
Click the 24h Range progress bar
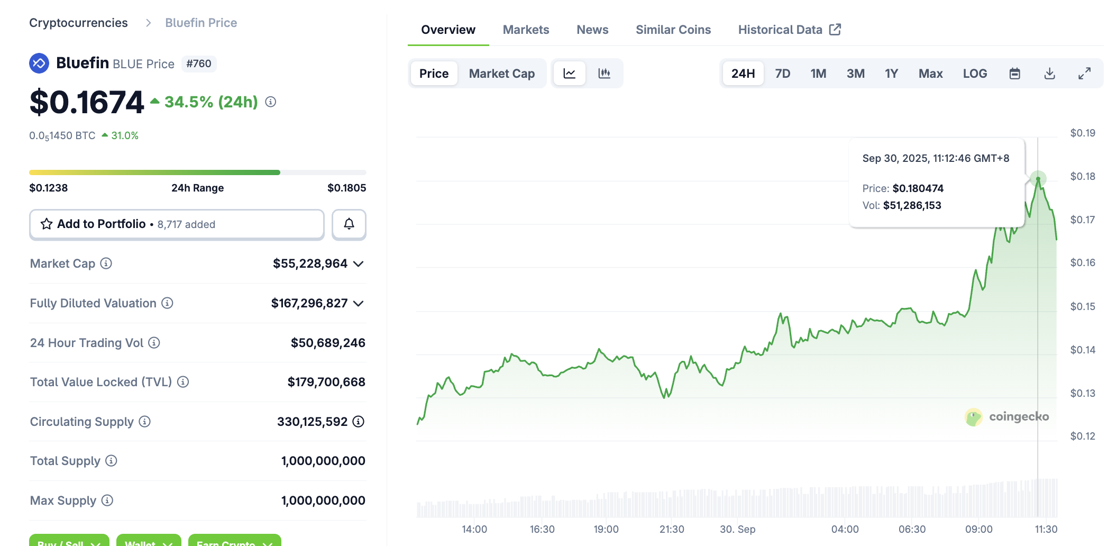click(197, 172)
